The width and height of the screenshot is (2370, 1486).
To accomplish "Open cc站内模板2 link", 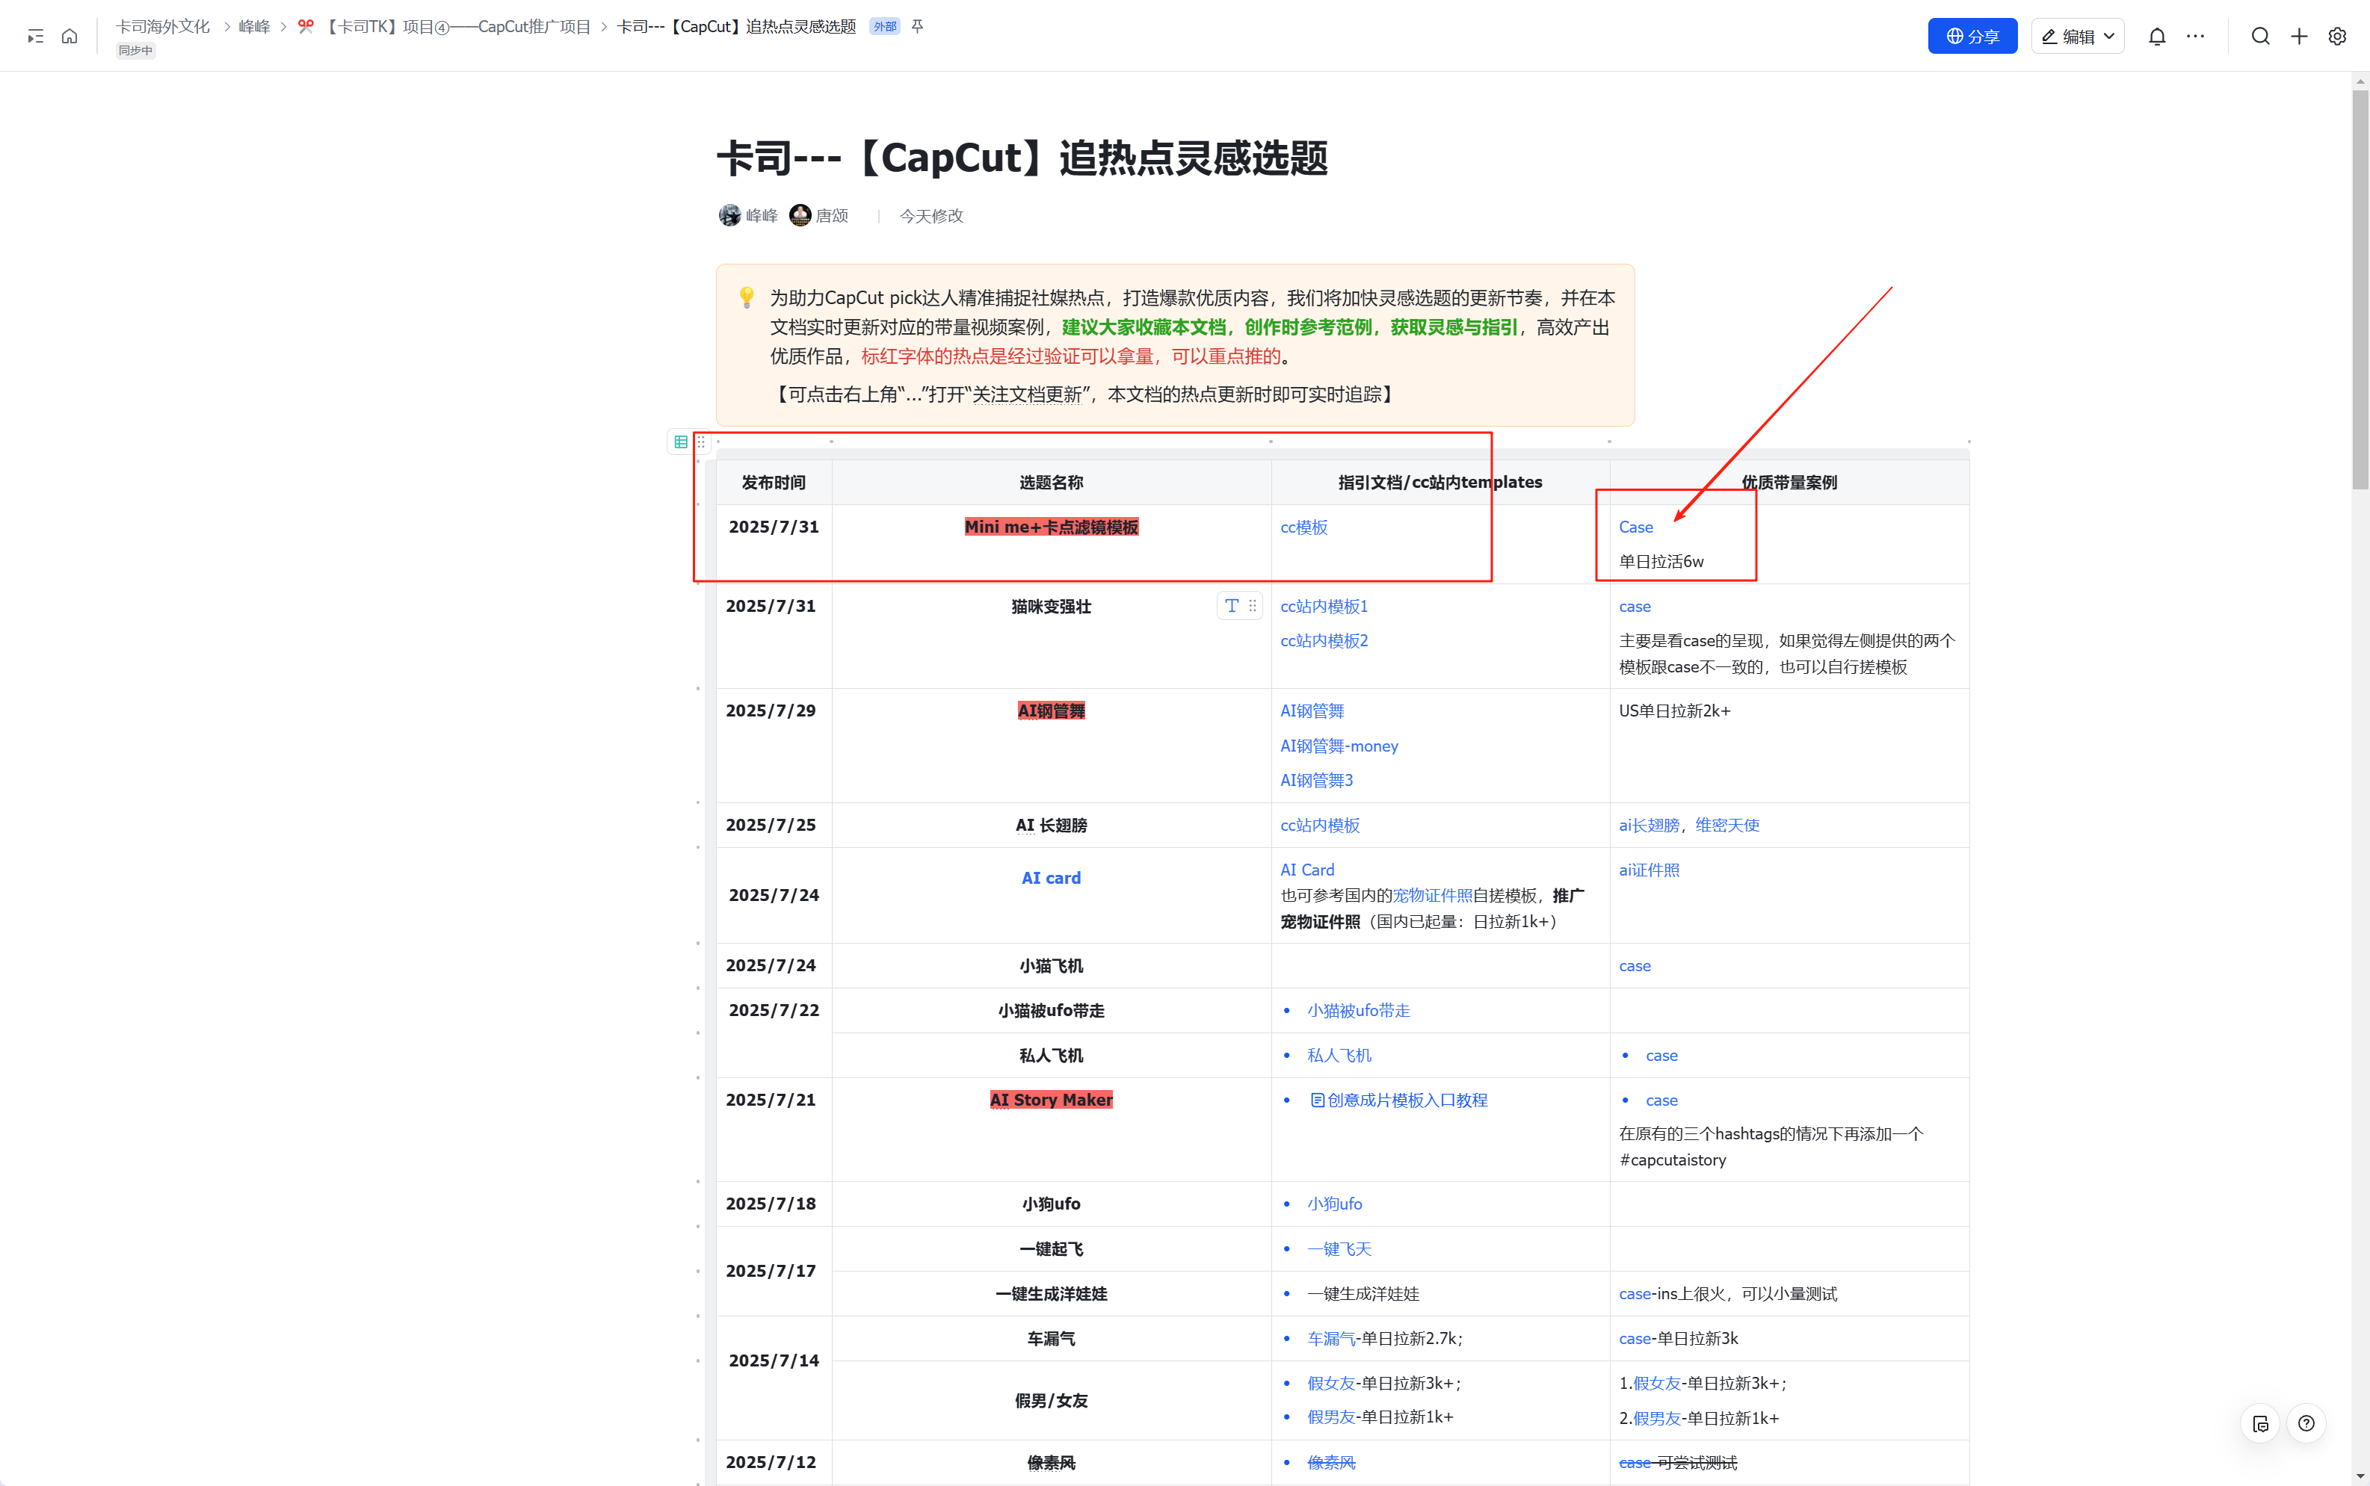I will click(1323, 641).
